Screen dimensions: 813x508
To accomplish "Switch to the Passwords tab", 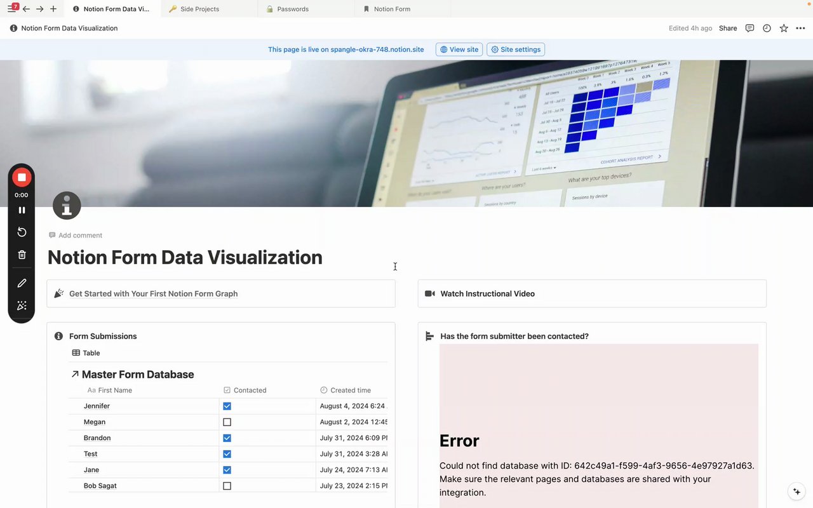I will click(x=306, y=9).
